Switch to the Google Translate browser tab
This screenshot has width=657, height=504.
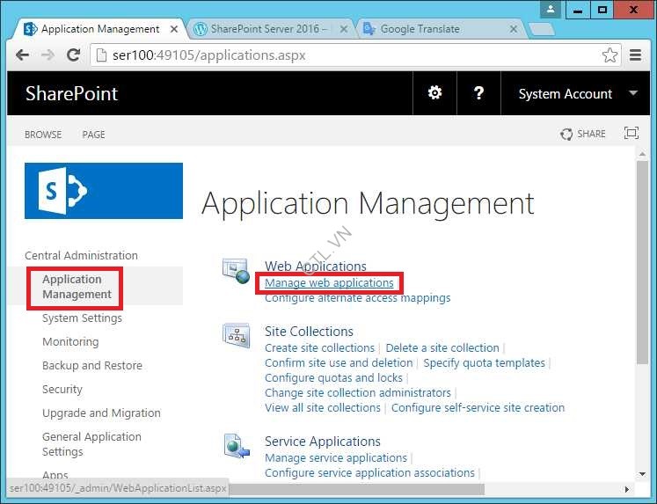point(435,29)
